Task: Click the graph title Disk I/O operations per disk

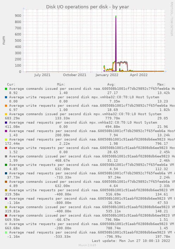Action: click(x=87, y=7)
